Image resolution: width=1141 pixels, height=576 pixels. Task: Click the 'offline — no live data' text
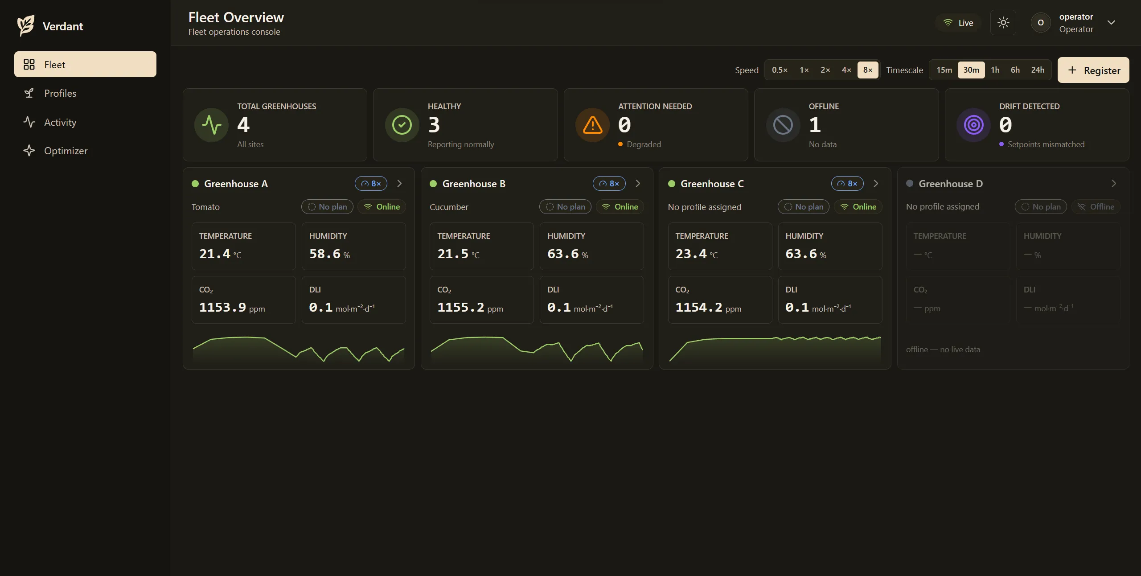(943, 350)
